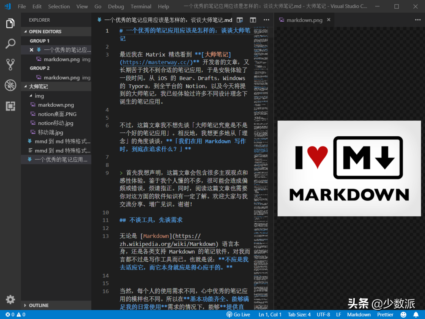Open more actions for markdown editor group
This screenshot has height=319, width=425.
tap(266, 20)
